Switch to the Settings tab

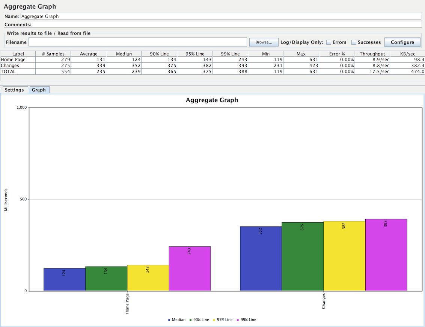14,90
